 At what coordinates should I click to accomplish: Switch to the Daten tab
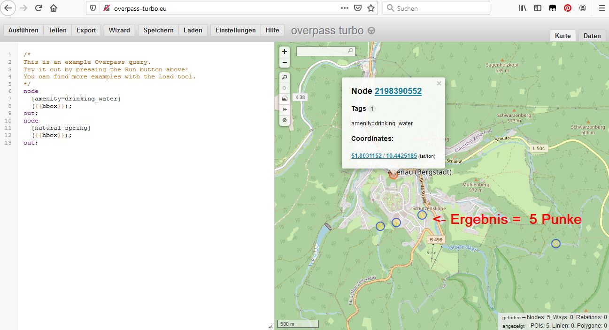(x=592, y=36)
